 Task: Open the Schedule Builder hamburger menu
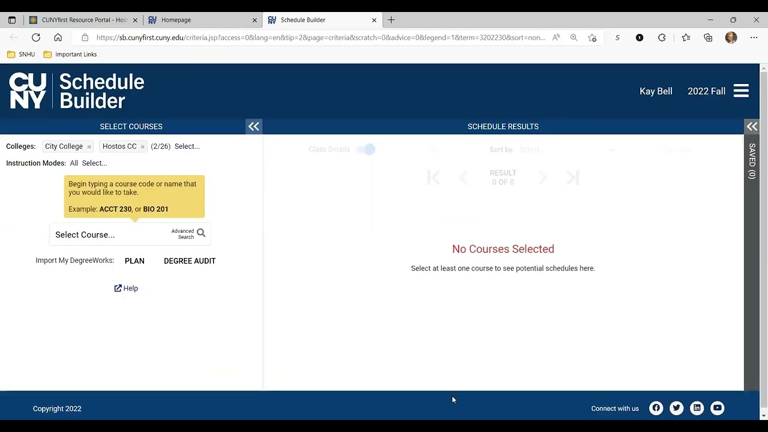pyautogui.click(x=741, y=91)
